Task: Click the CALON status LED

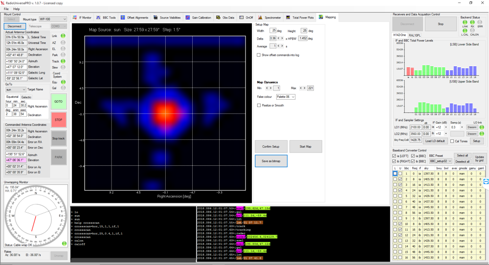Action: pyautogui.click(x=472, y=30)
